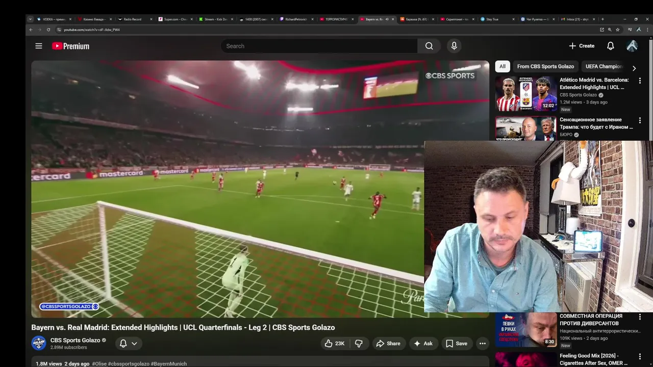View site information icon in address bar
653x367 pixels.
point(59,30)
